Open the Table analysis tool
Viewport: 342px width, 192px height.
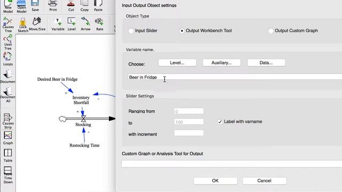click(x=8, y=155)
